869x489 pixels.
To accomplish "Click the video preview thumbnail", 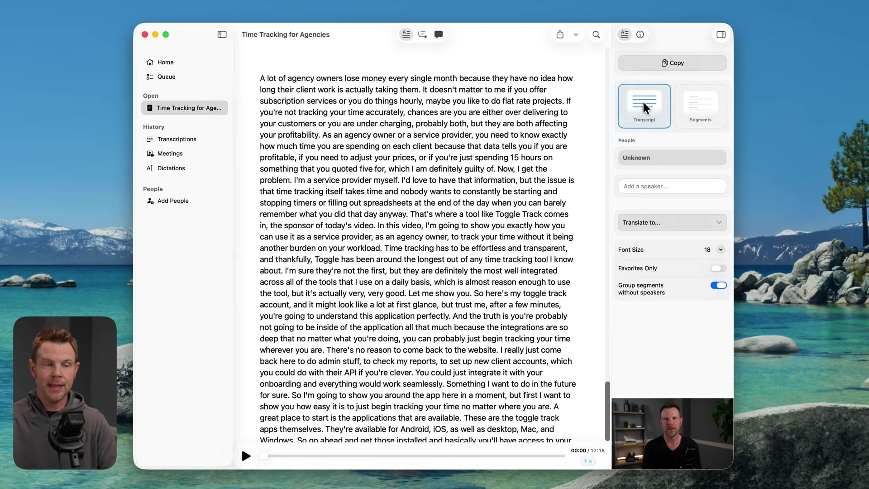I will tap(672, 434).
